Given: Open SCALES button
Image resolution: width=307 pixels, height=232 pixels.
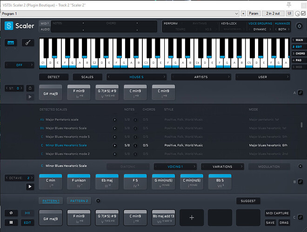Looking at the screenshot, I should pyautogui.click(x=87, y=77).
